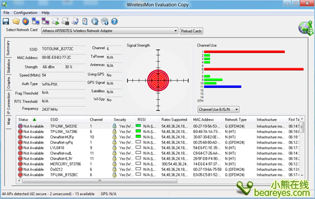Sort list by Rates Supported column header
This screenshot has width=315, height=199.
175,119
